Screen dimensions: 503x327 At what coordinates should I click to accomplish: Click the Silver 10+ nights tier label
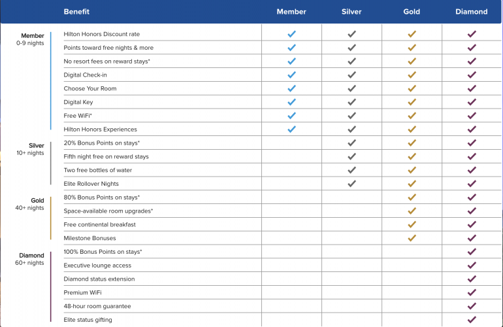coord(31,149)
